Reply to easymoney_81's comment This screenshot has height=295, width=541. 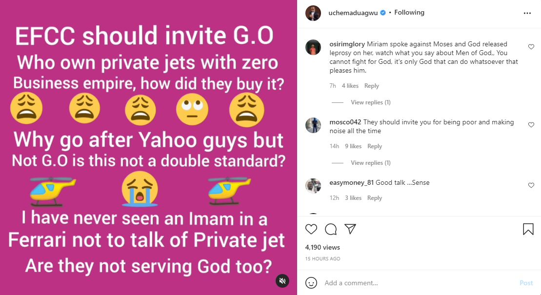click(375, 198)
